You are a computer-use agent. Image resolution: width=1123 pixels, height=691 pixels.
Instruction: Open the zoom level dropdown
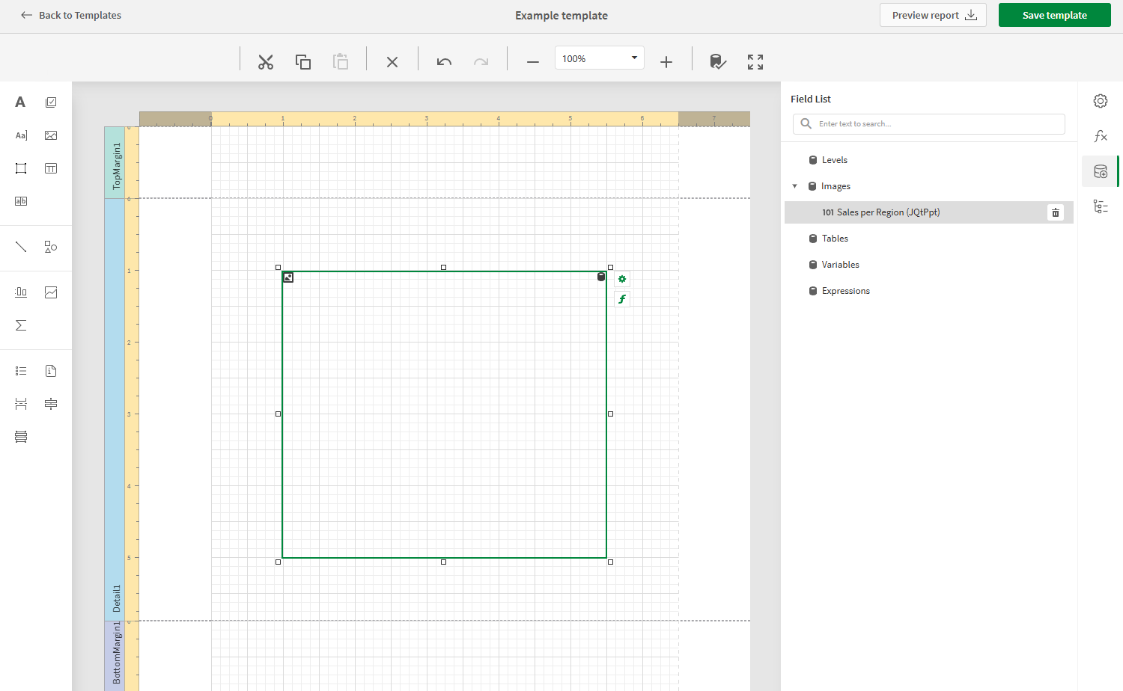pos(633,58)
